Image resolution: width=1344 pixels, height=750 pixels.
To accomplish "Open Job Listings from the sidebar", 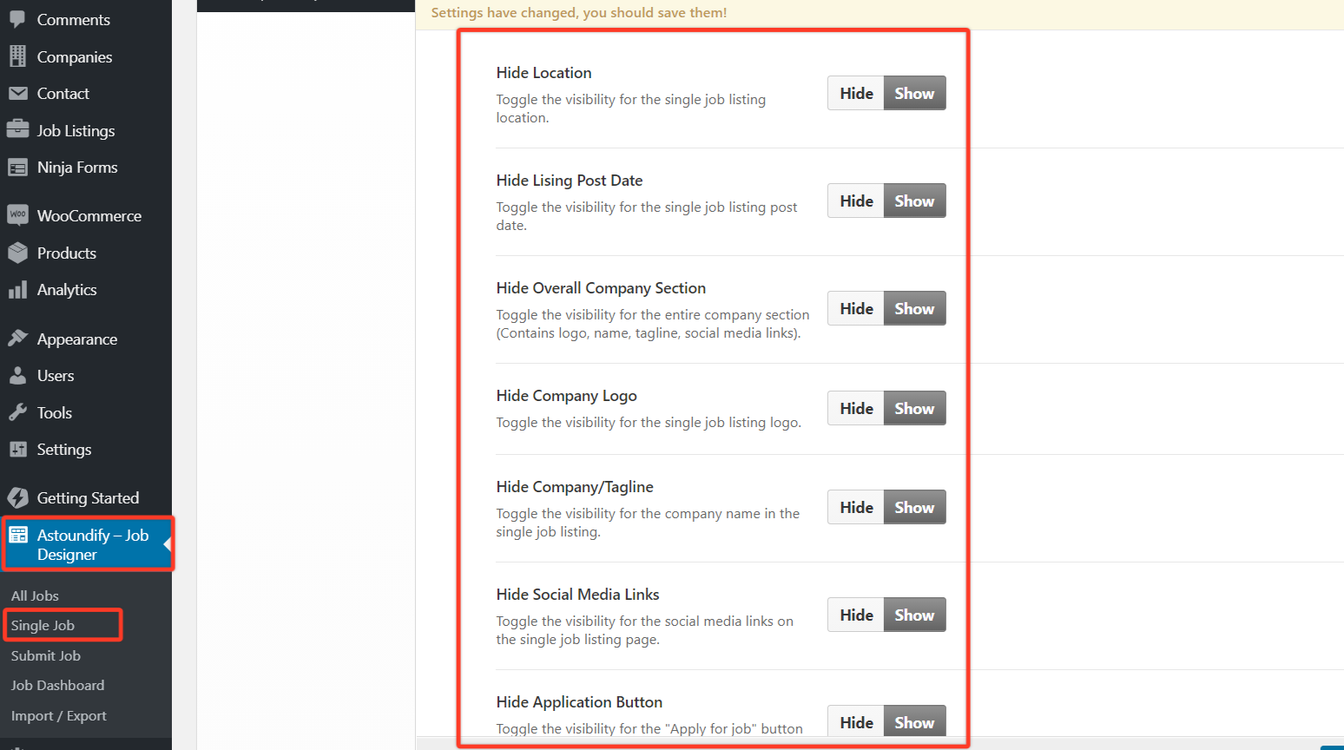I will [76, 130].
